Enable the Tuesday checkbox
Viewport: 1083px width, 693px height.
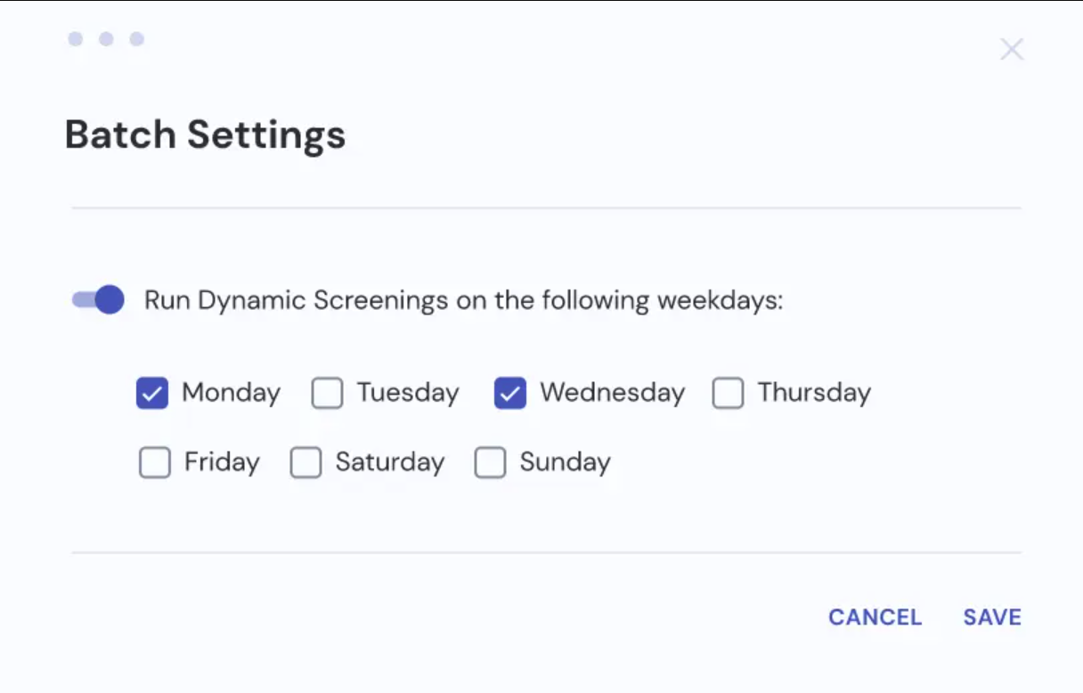click(x=327, y=393)
